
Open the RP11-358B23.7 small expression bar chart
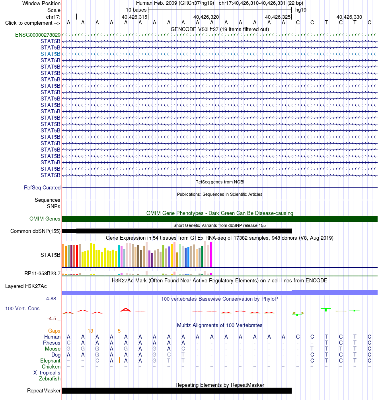coord(137,273)
